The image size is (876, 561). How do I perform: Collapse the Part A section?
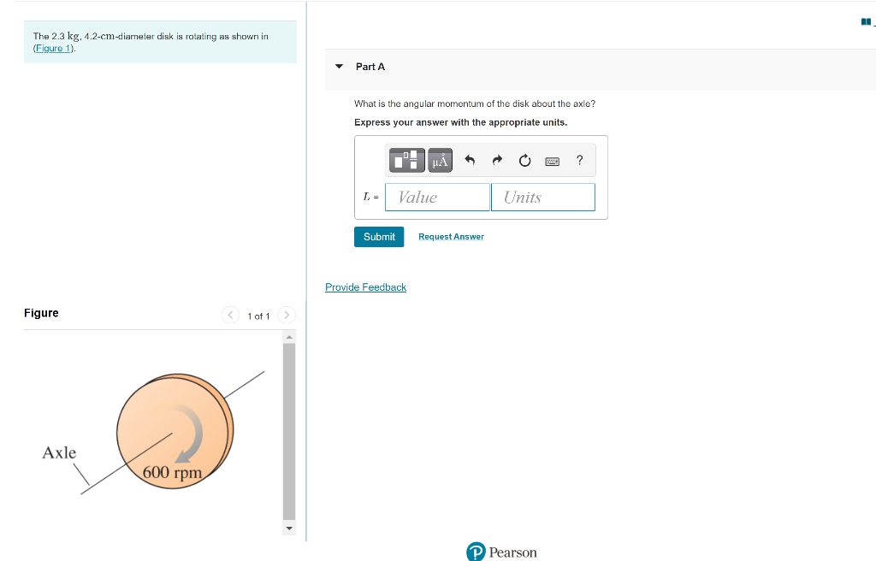[339, 67]
